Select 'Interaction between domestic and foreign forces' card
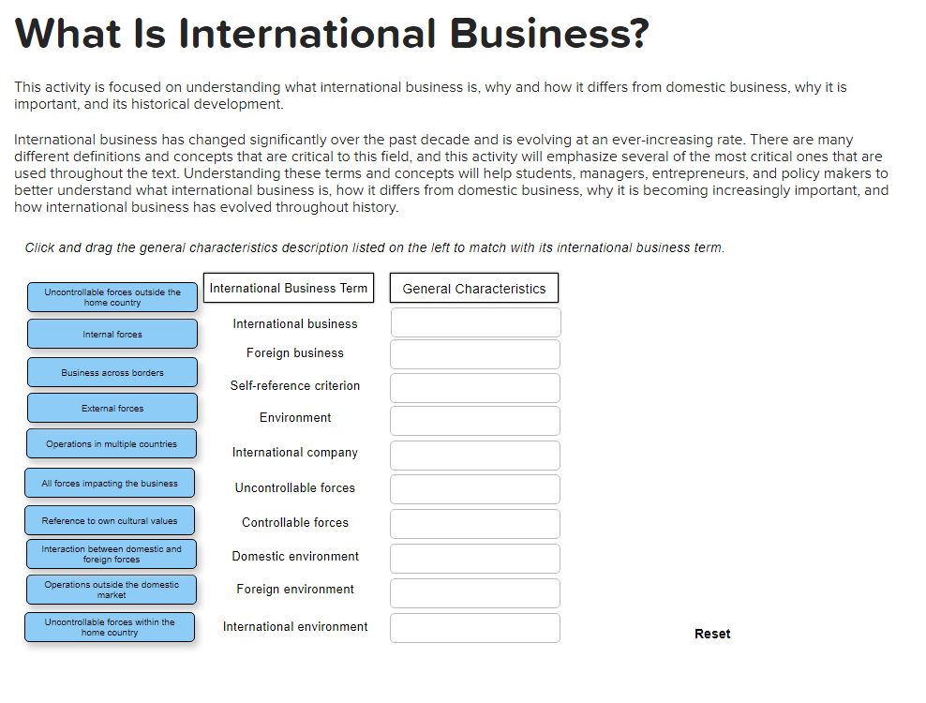Image resolution: width=926 pixels, height=703 pixels. [110, 554]
